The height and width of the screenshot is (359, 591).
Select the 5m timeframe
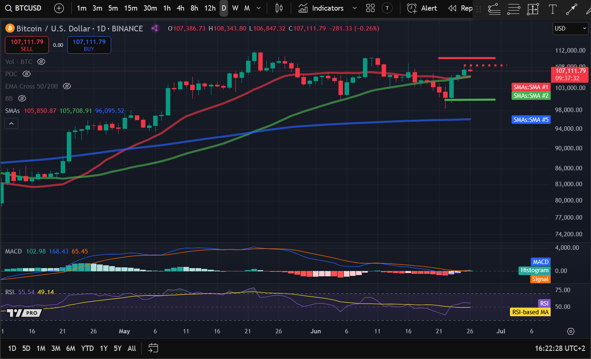click(113, 8)
